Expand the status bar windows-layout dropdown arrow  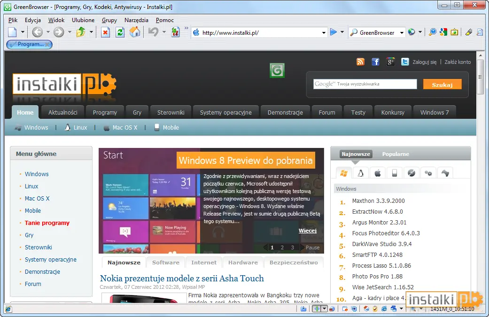click(401, 309)
